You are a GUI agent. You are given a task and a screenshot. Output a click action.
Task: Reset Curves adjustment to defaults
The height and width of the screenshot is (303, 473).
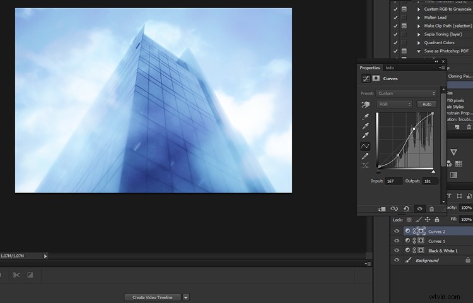pos(406,209)
